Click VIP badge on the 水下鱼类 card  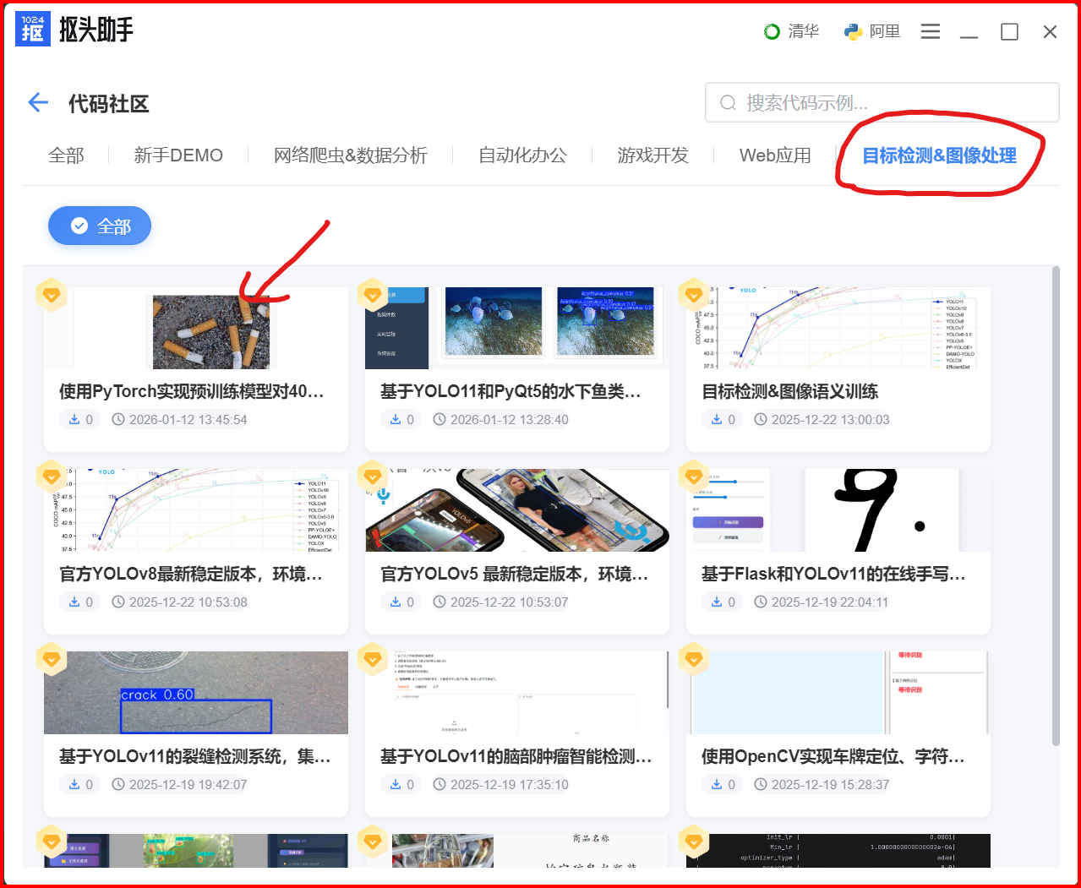(373, 295)
